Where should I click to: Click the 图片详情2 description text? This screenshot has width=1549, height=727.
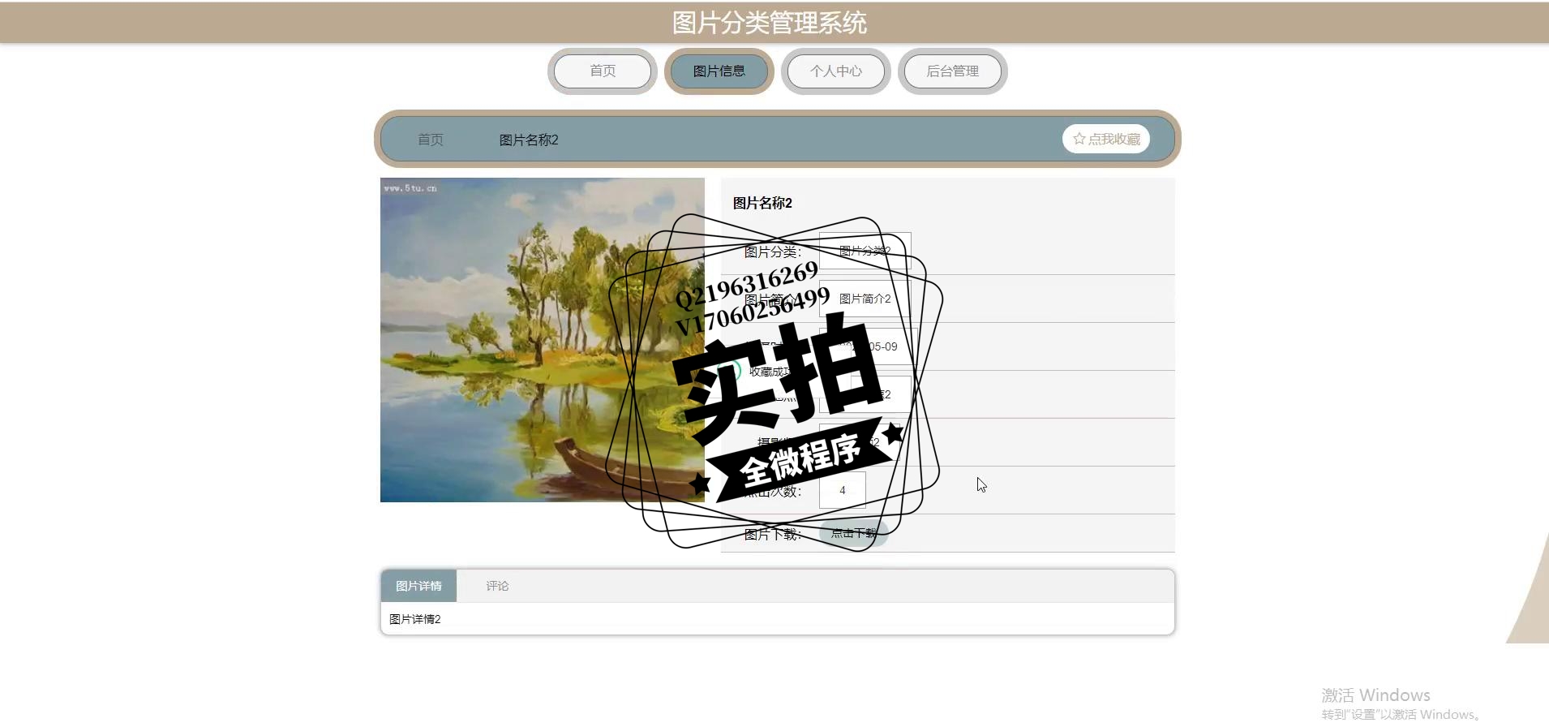415,619
